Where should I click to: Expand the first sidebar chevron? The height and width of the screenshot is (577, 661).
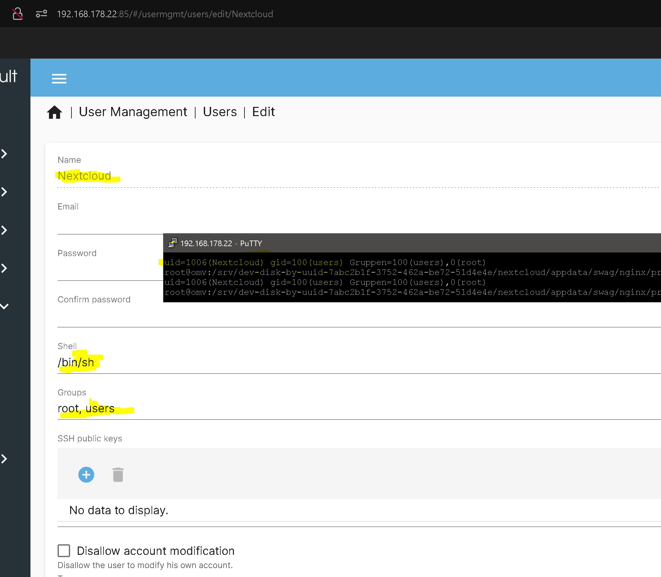click(4, 154)
